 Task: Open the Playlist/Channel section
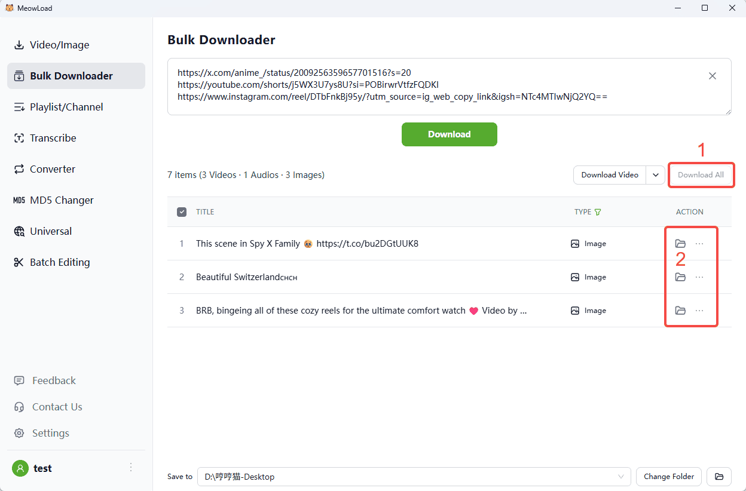66,107
